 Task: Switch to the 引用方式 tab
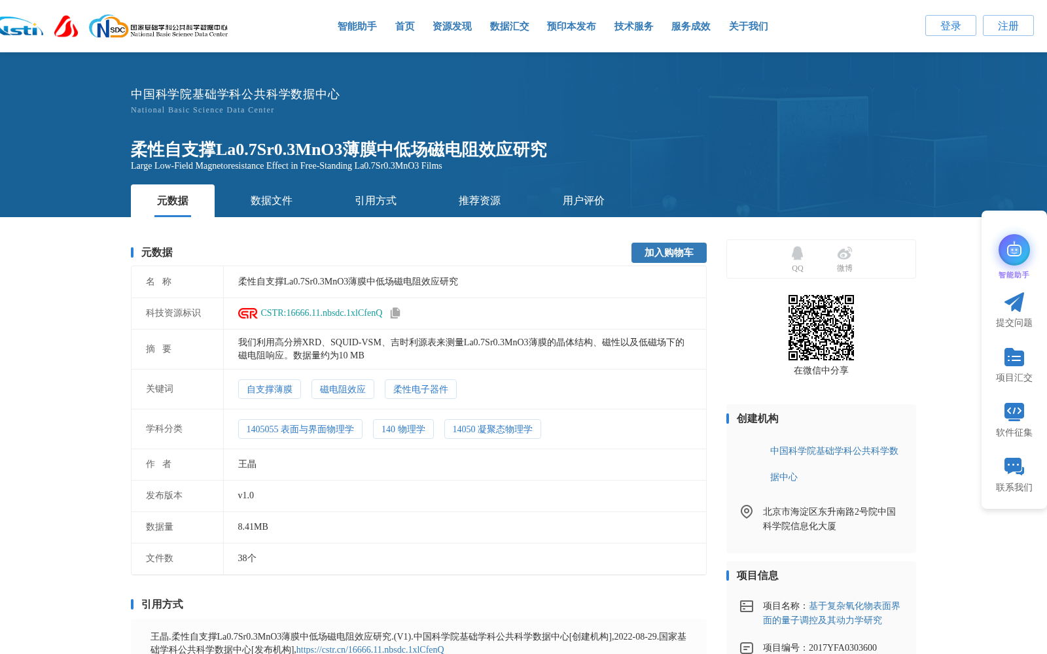pyautogui.click(x=376, y=201)
